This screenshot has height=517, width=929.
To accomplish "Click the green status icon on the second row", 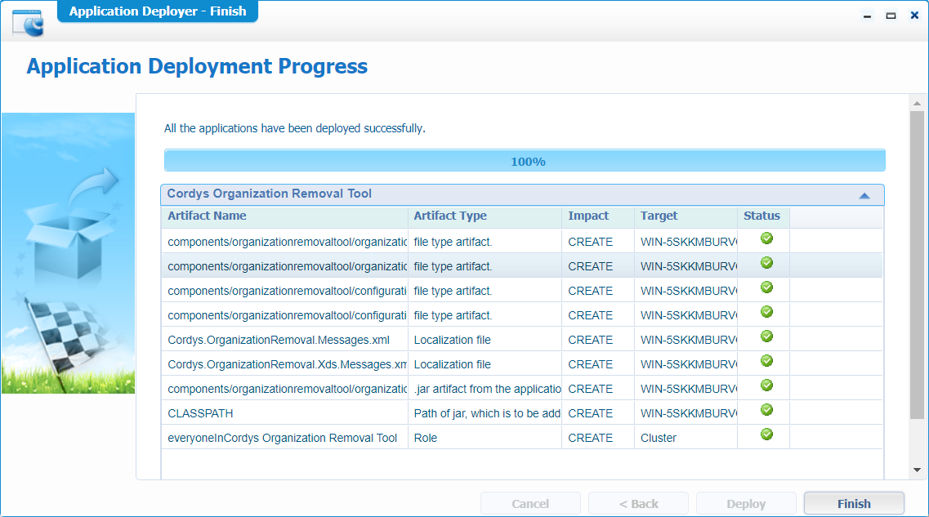I will click(766, 263).
